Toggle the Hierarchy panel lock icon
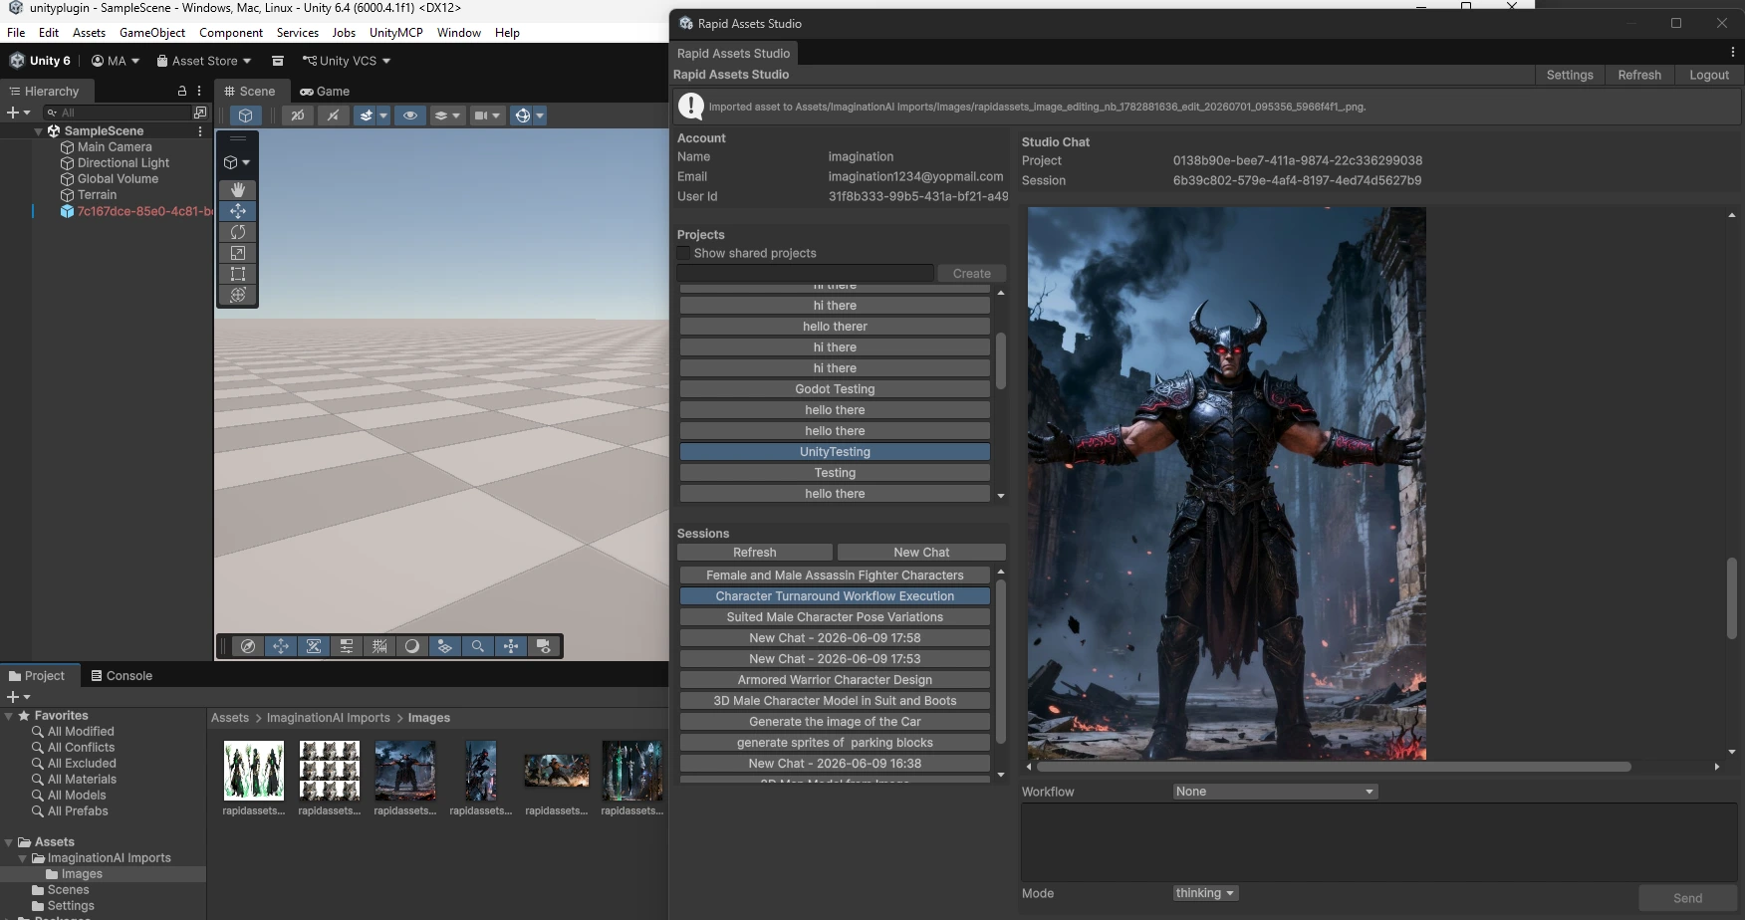 181,91
